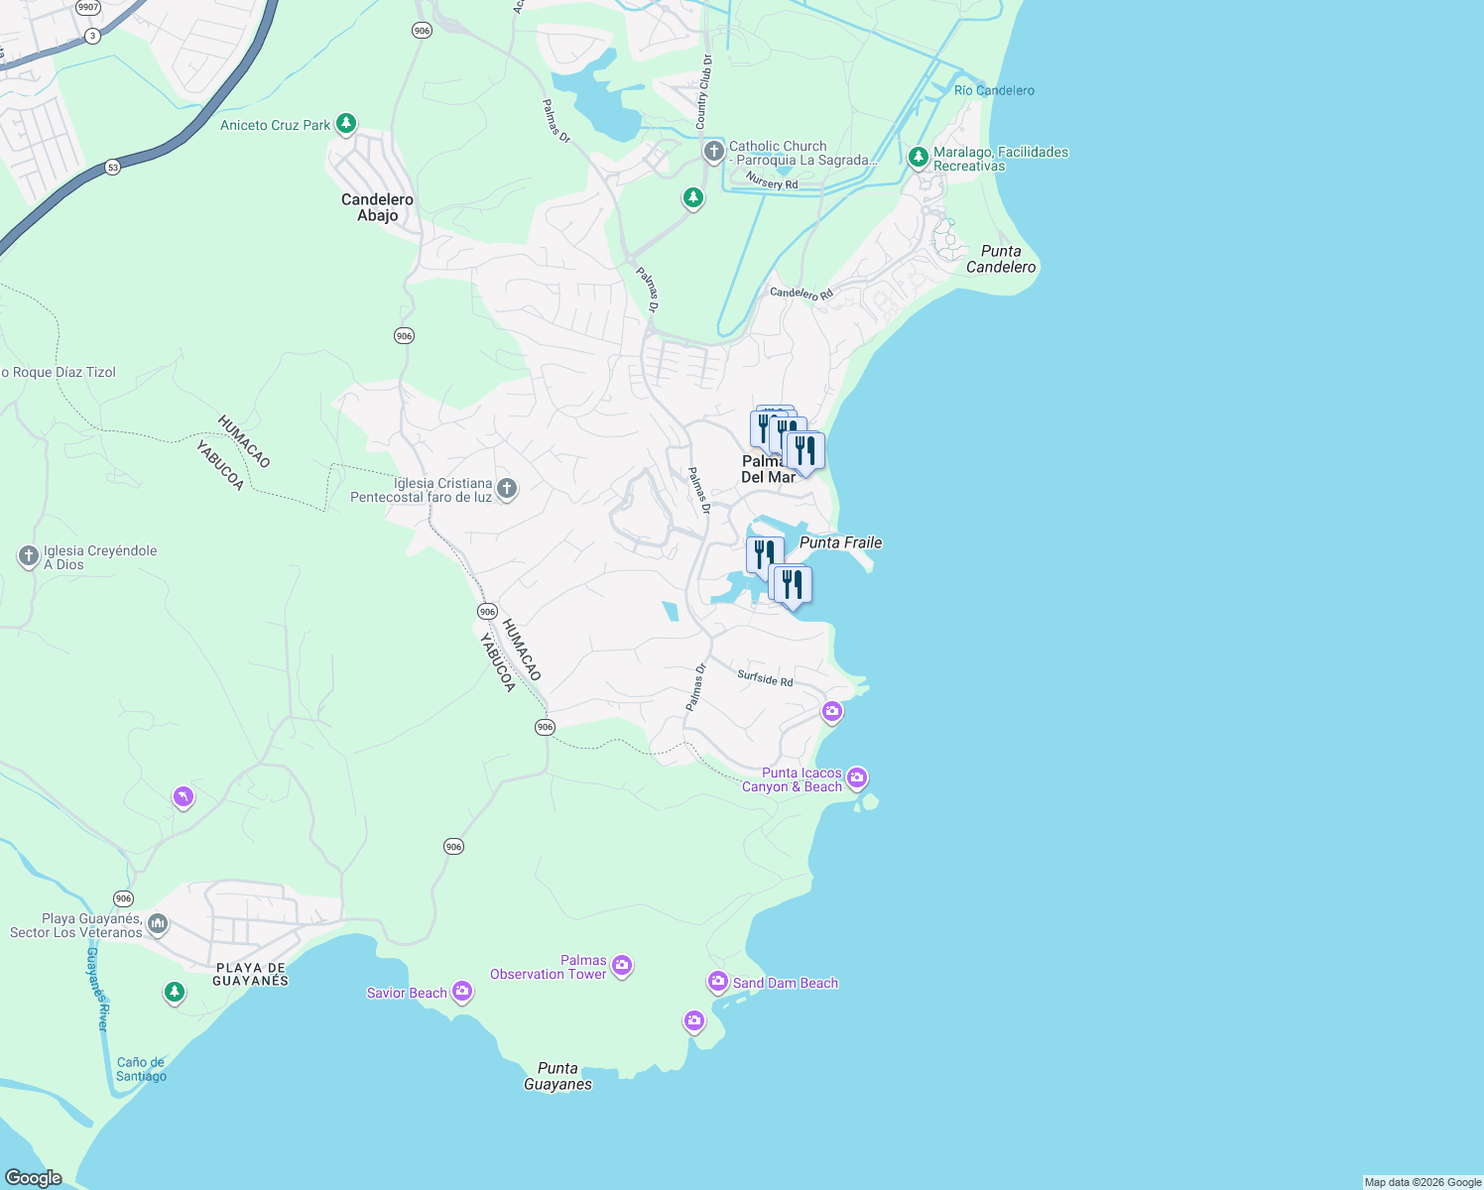
Task: Select the Palmas Observation Tower marker
Action: pos(622,964)
